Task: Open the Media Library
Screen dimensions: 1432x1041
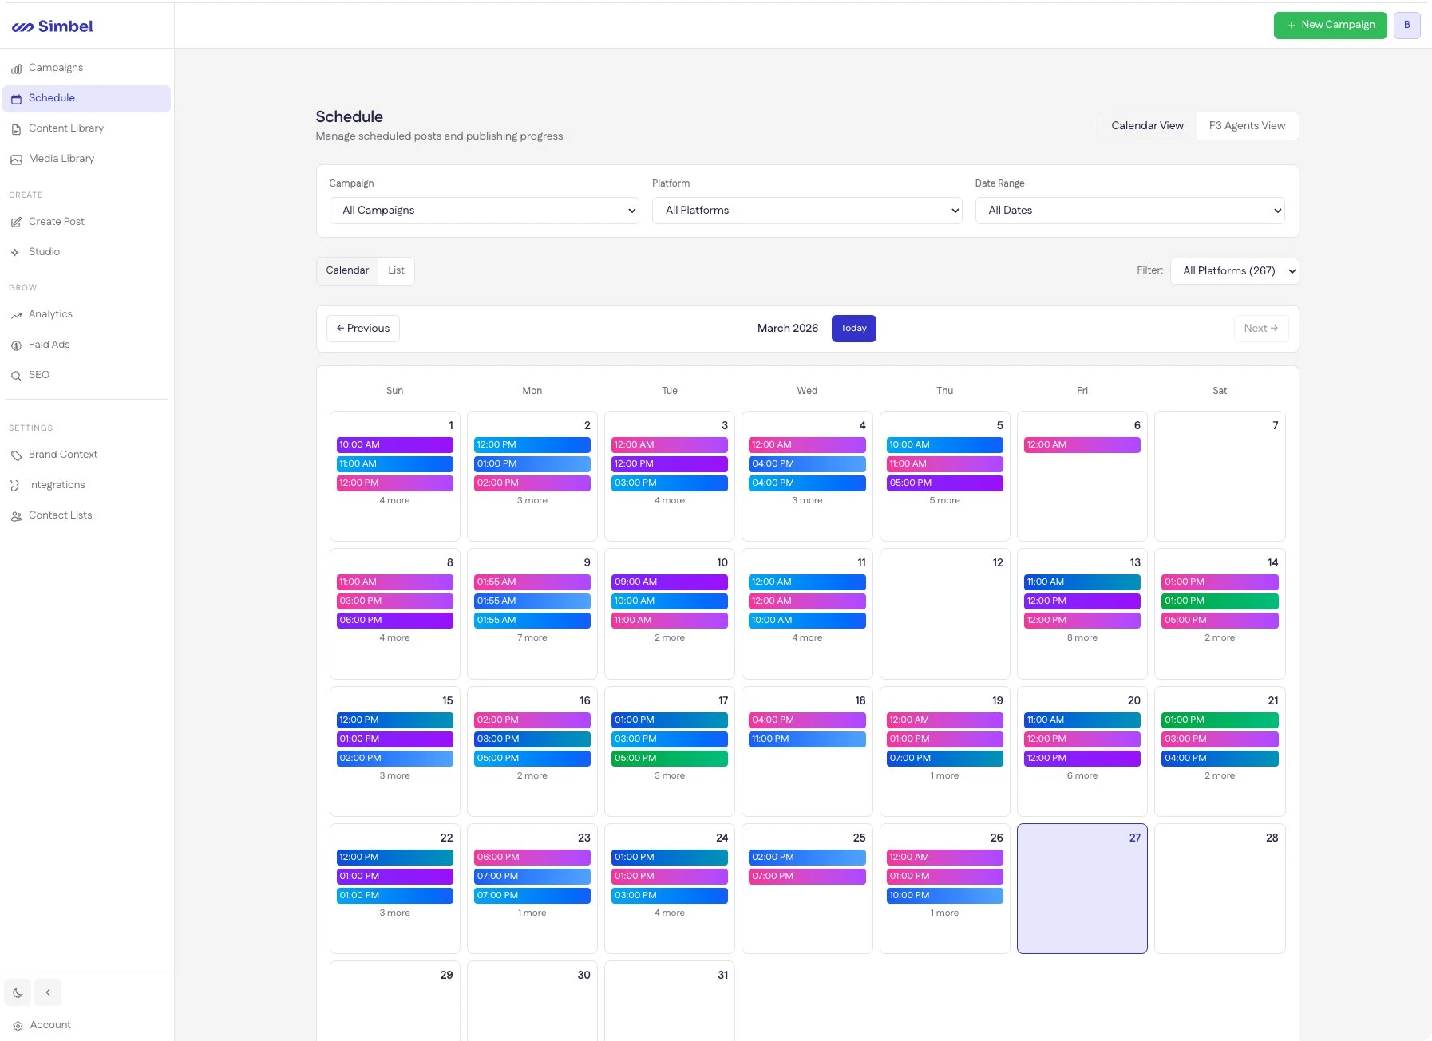Action: coord(61,158)
